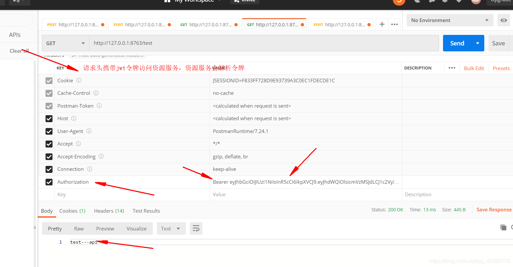Viewport: 513px width, 267px height.
Task: Open the tab options three-dot menu
Action: coord(394,24)
